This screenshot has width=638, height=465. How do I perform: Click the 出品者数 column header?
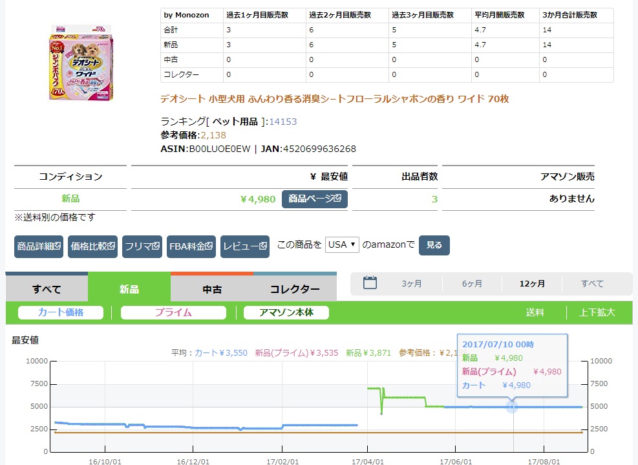pos(420,177)
